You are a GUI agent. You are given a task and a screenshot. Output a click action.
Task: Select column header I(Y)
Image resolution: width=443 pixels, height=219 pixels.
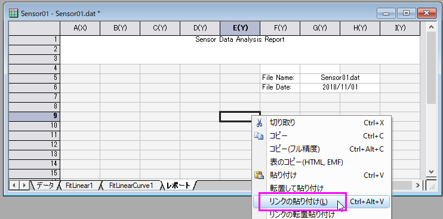(x=400, y=28)
